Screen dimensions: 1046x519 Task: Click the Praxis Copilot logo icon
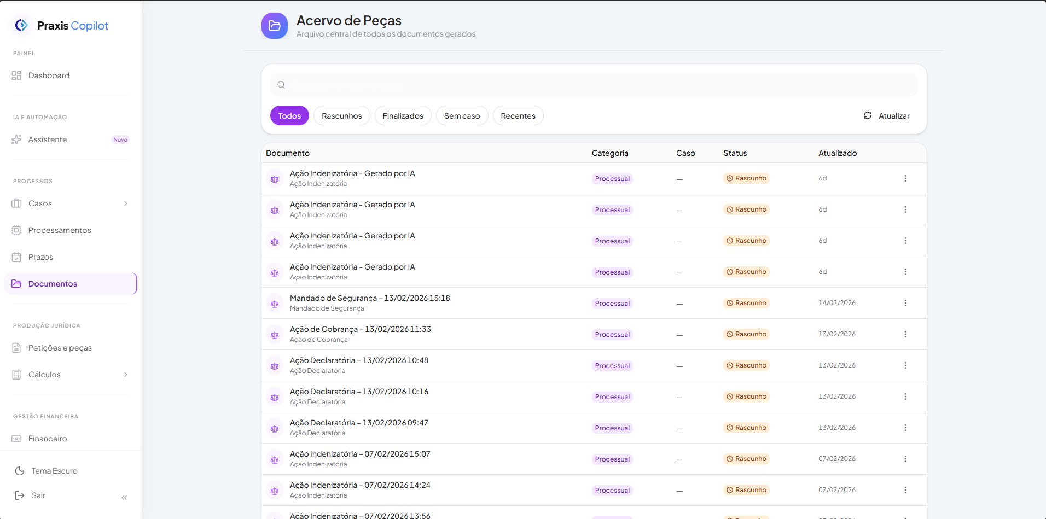click(21, 25)
